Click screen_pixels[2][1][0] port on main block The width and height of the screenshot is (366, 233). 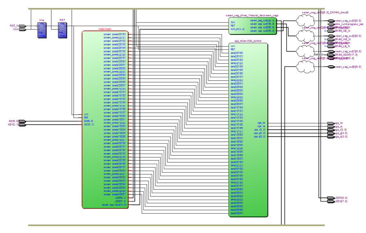tap(115, 34)
